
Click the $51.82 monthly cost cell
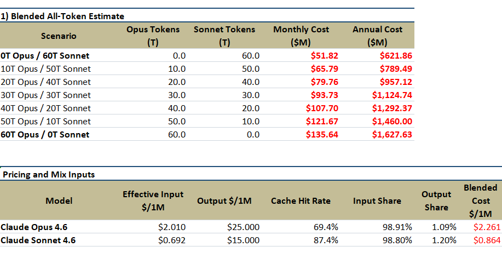point(324,55)
